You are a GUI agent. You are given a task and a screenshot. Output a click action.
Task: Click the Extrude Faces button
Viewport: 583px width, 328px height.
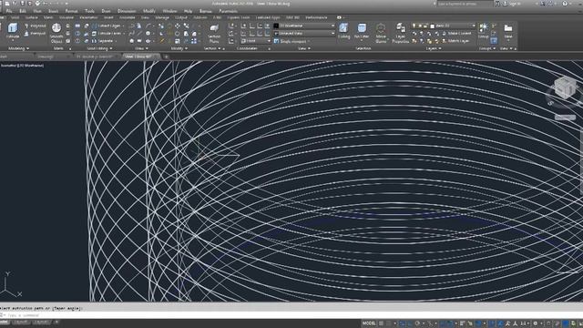point(107,34)
